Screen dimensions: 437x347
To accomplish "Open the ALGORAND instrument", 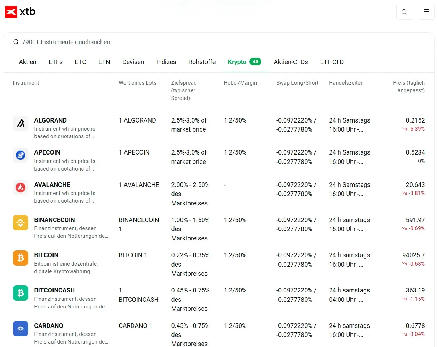I will coord(50,120).
